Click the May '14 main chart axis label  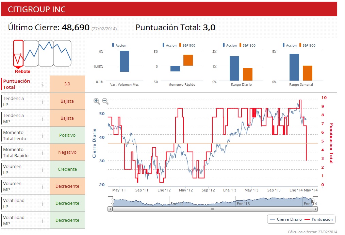311,190
